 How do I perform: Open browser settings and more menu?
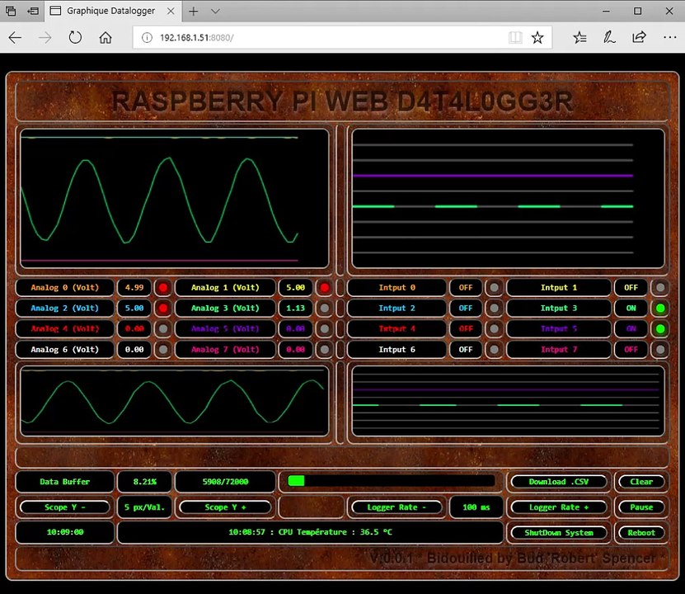coord(669,38)
